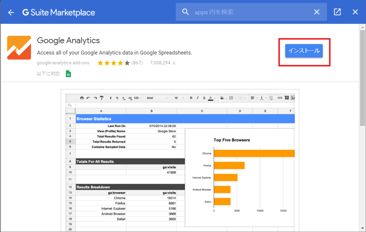Open the google-analytics-add-ons developer link
The height and width of the screenshot is (232, 366).
pos(63,63)
